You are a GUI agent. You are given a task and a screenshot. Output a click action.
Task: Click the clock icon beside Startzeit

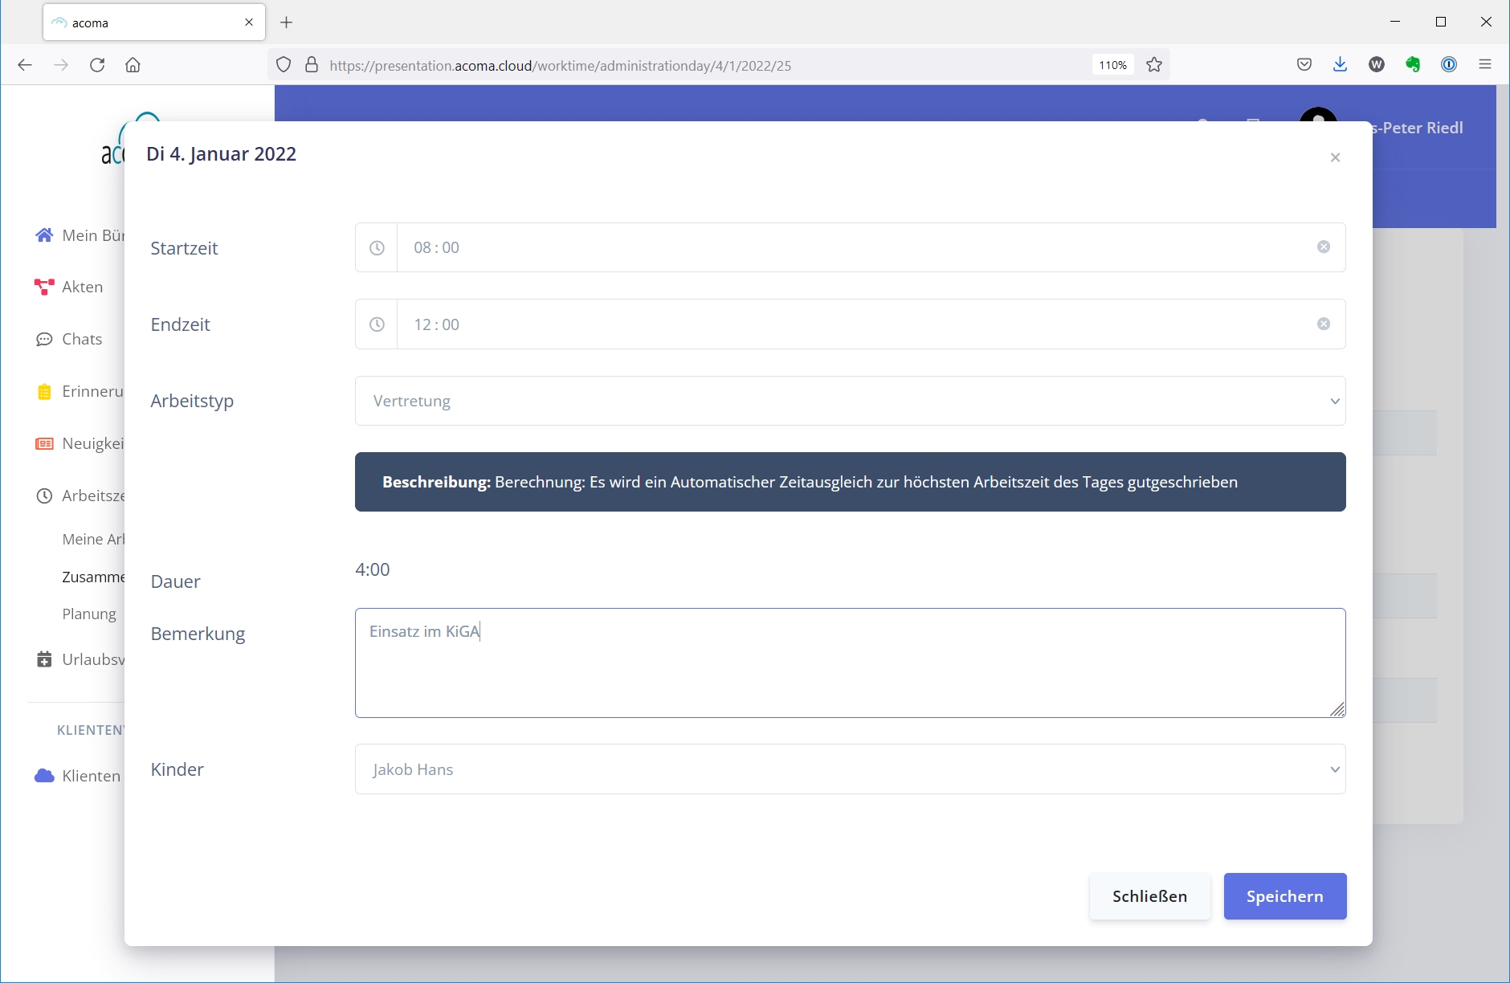(x=377, y=248)
